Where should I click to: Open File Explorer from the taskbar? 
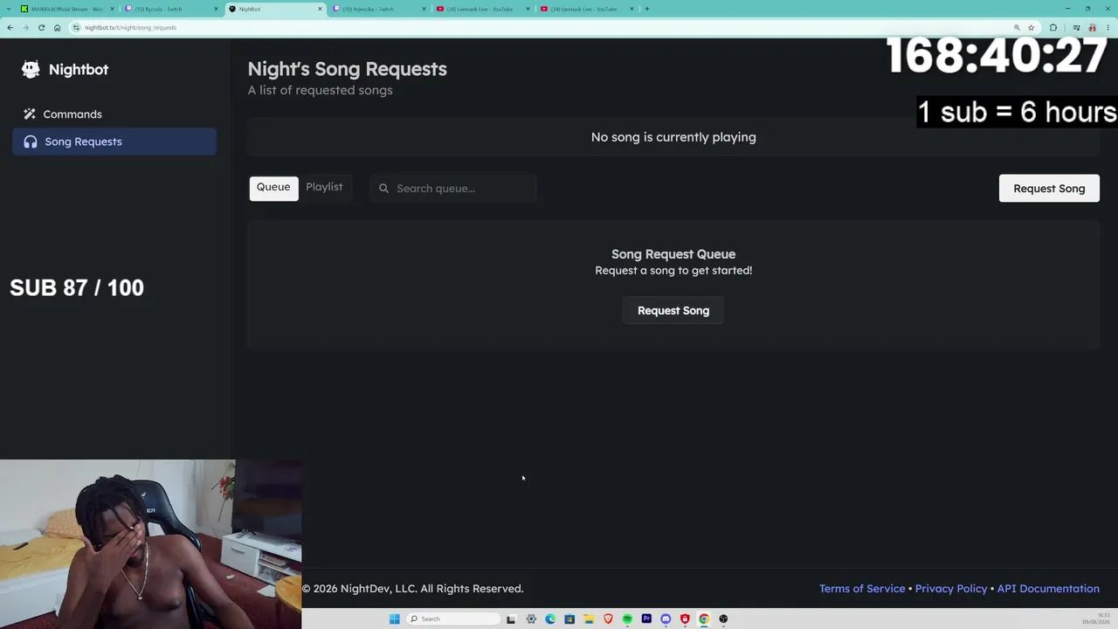coord(589,619)
